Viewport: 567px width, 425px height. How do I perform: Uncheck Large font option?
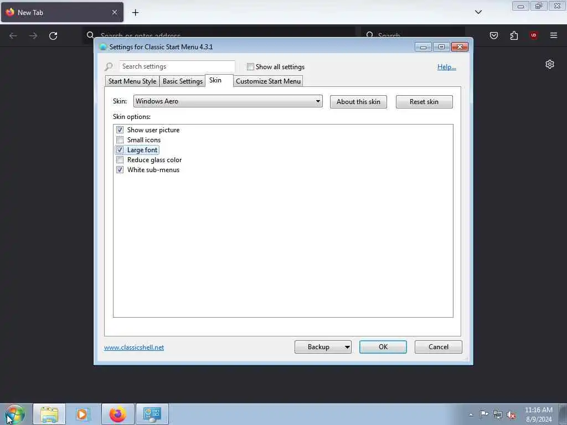tap(120, 149)
